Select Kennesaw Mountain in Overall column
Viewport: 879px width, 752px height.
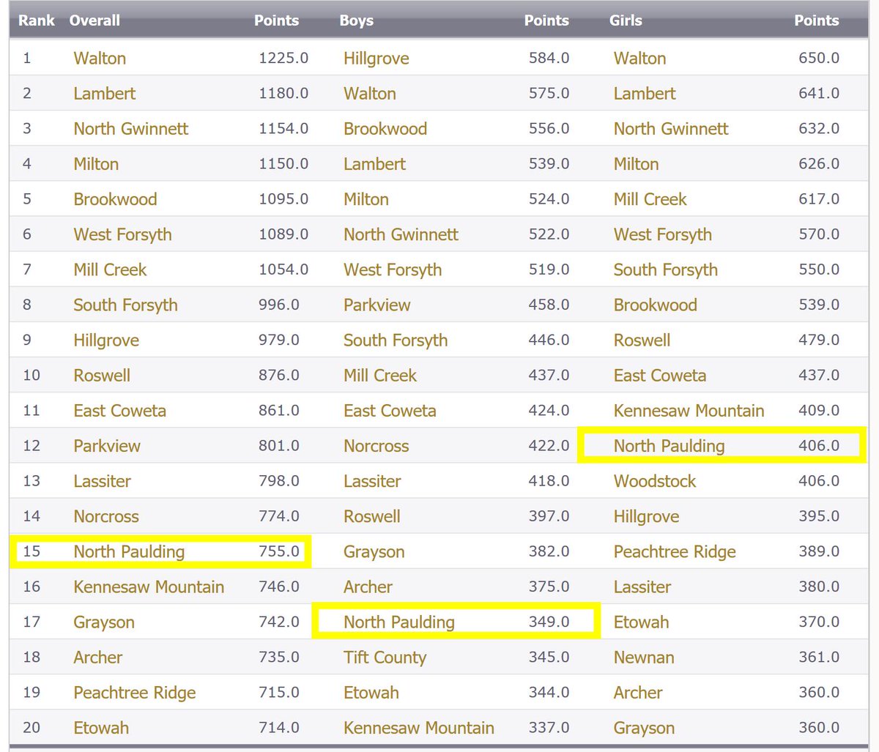pyautogui.click(x=149, y=587)
